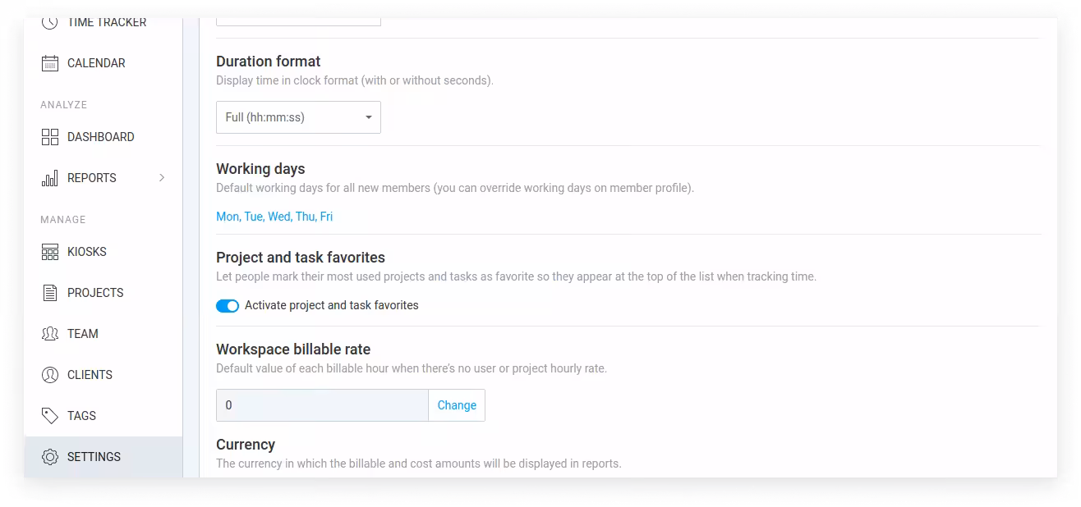This screenshot has width=1081, height=507.
Task: Click the Calendar icon in sidebar
Action: coord(50,63)
